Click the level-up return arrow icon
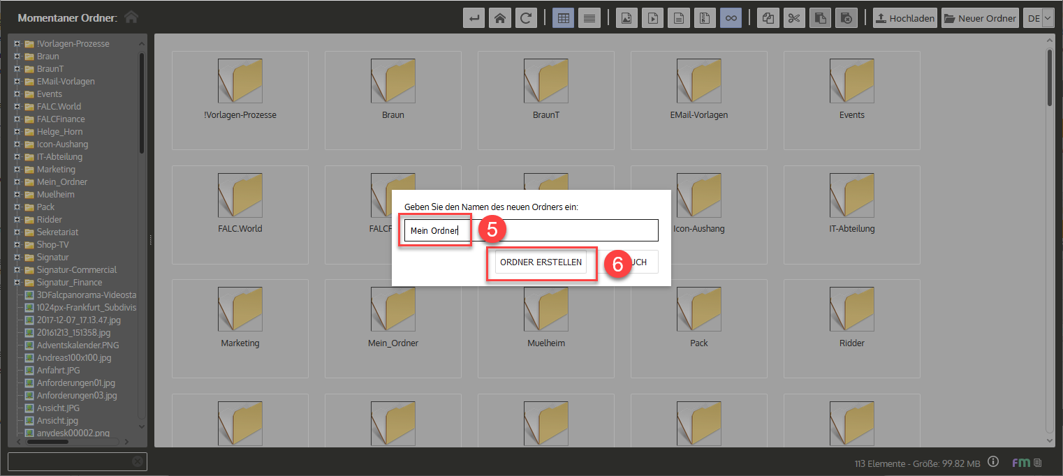 (x=474, y=18)
